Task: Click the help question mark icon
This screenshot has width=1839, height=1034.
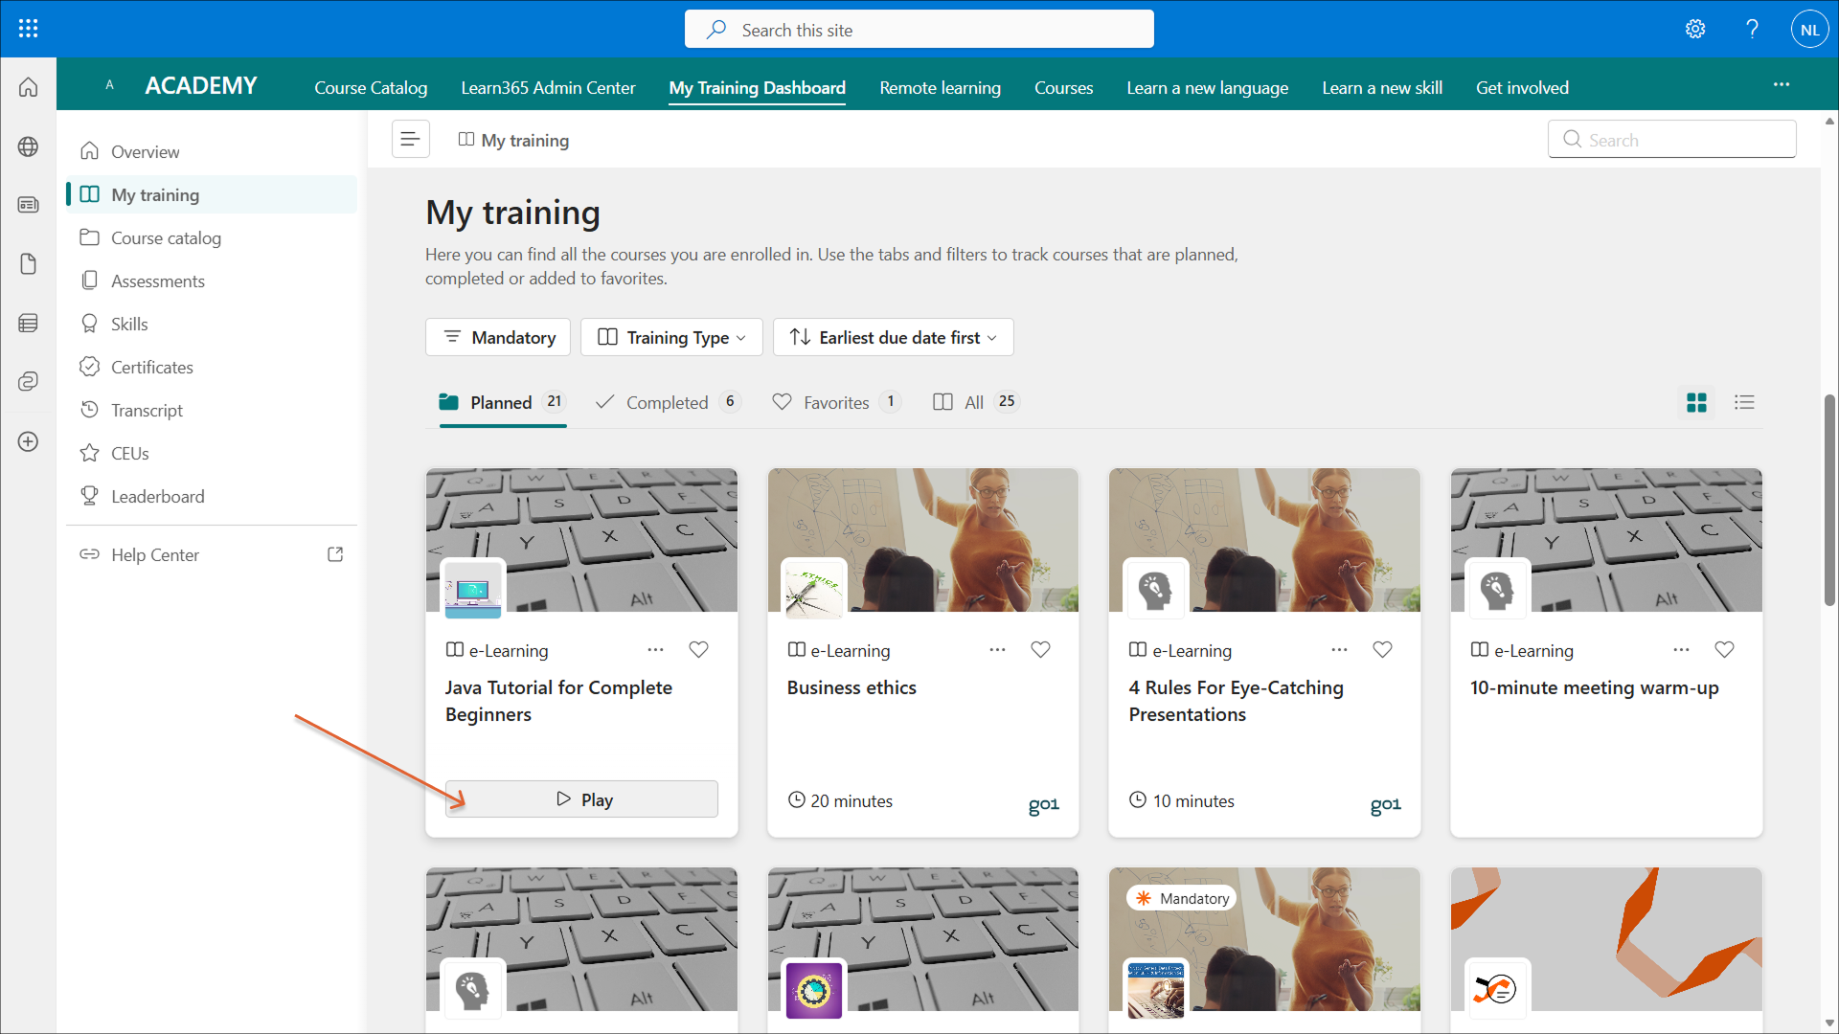Action: [1752, 29]
